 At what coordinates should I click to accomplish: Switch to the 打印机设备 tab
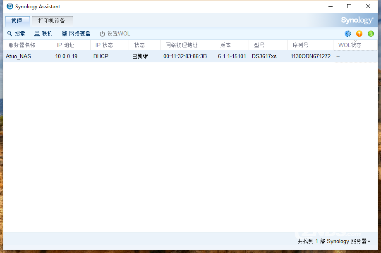pos(52,21)
